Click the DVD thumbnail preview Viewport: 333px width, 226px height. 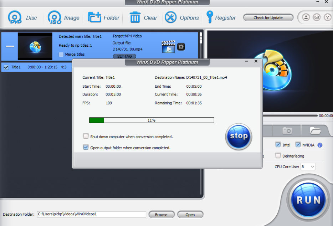point(35,46)
